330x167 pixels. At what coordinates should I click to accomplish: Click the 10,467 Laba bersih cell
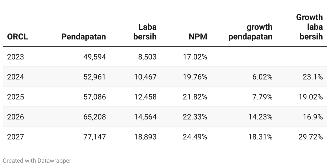145,77
